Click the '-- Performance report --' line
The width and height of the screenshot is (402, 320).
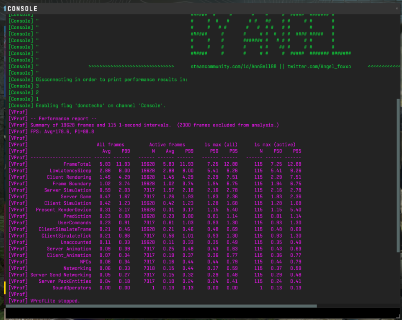64,118
